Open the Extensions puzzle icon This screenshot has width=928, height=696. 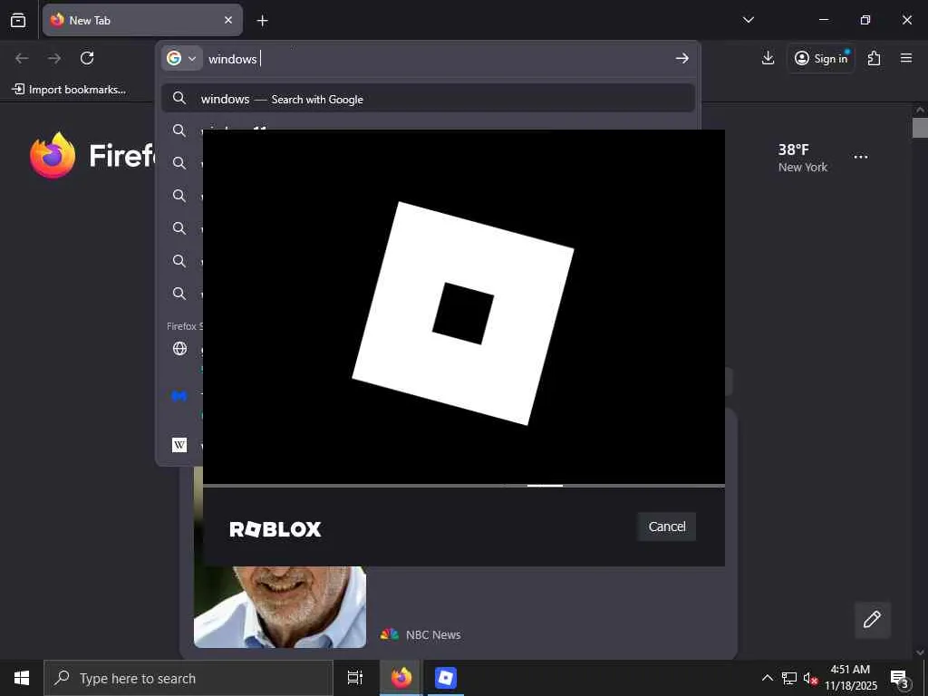pyautogui.click(x=874, y=58)
